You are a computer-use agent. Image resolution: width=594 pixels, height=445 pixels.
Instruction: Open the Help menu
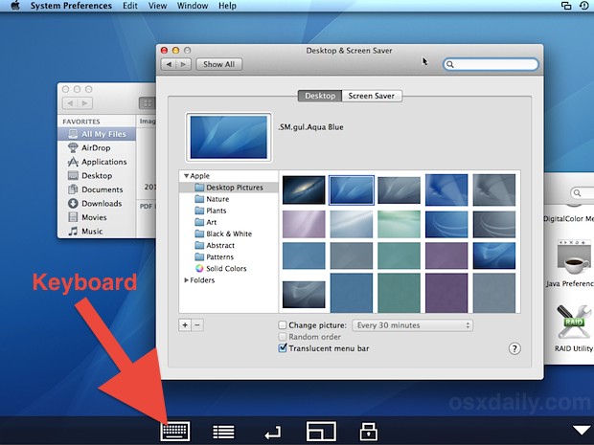[x=227, y=6]
